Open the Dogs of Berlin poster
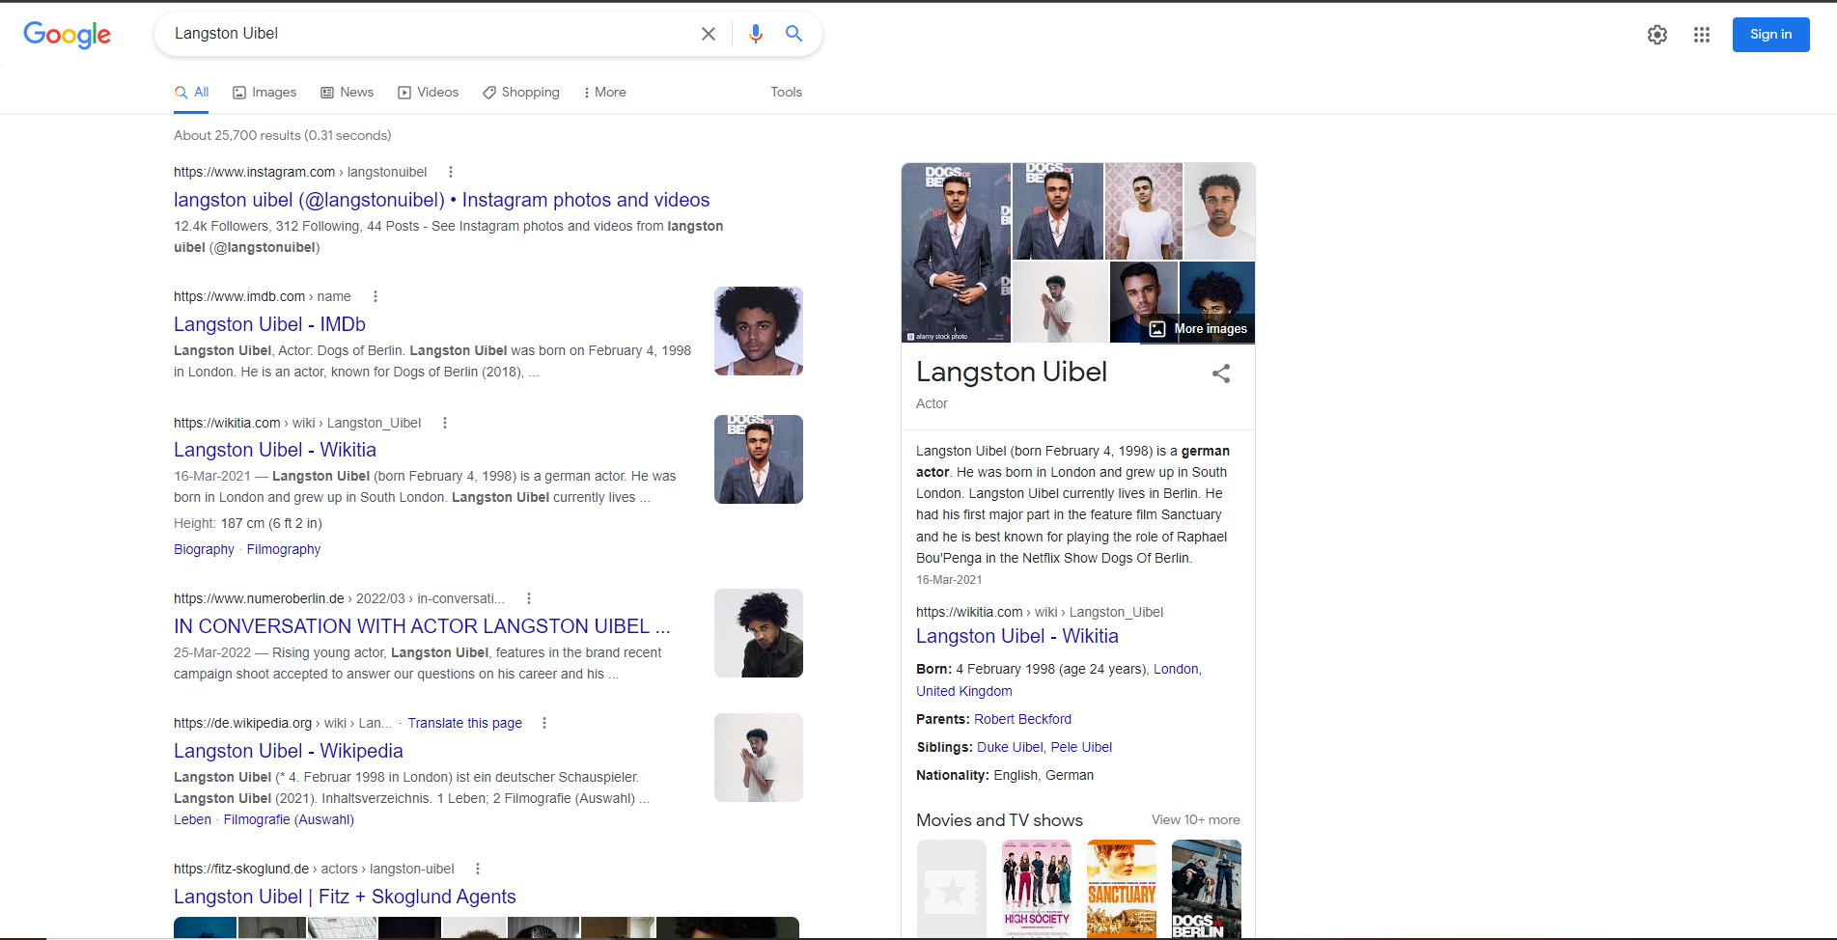Image resolution: width=1837 pixels, height=940 pixels. [x=1207, y=888]
